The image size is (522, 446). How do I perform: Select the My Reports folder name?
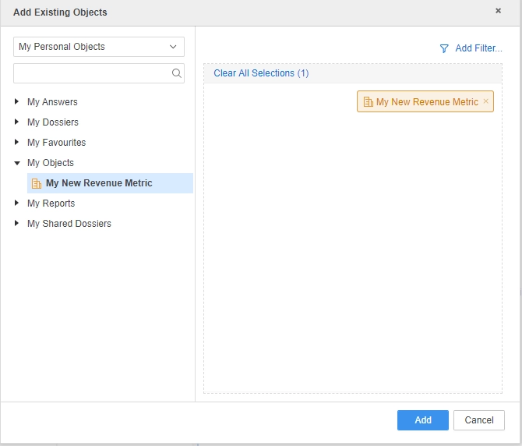[51, 204]
